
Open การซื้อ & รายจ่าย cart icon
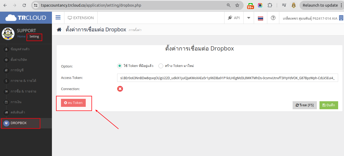(6, 91)
